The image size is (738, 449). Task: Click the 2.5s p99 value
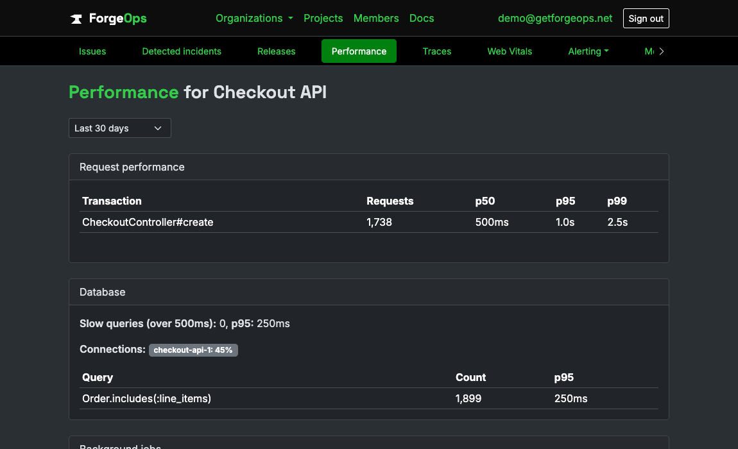click(617, 222)
